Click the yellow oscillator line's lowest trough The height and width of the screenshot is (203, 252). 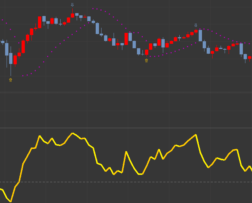pos(11,201)
